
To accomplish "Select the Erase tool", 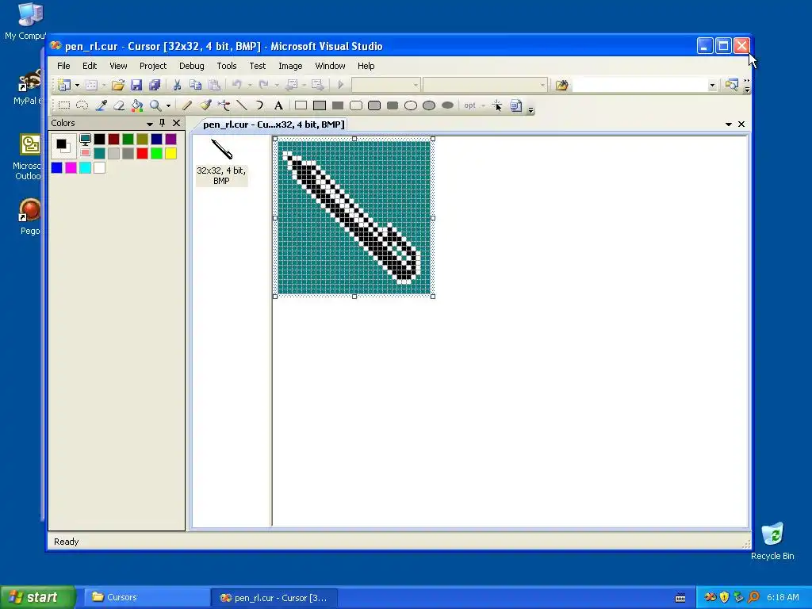I will click(119, 105).
